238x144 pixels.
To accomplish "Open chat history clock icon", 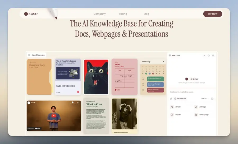I will [209, 56].
